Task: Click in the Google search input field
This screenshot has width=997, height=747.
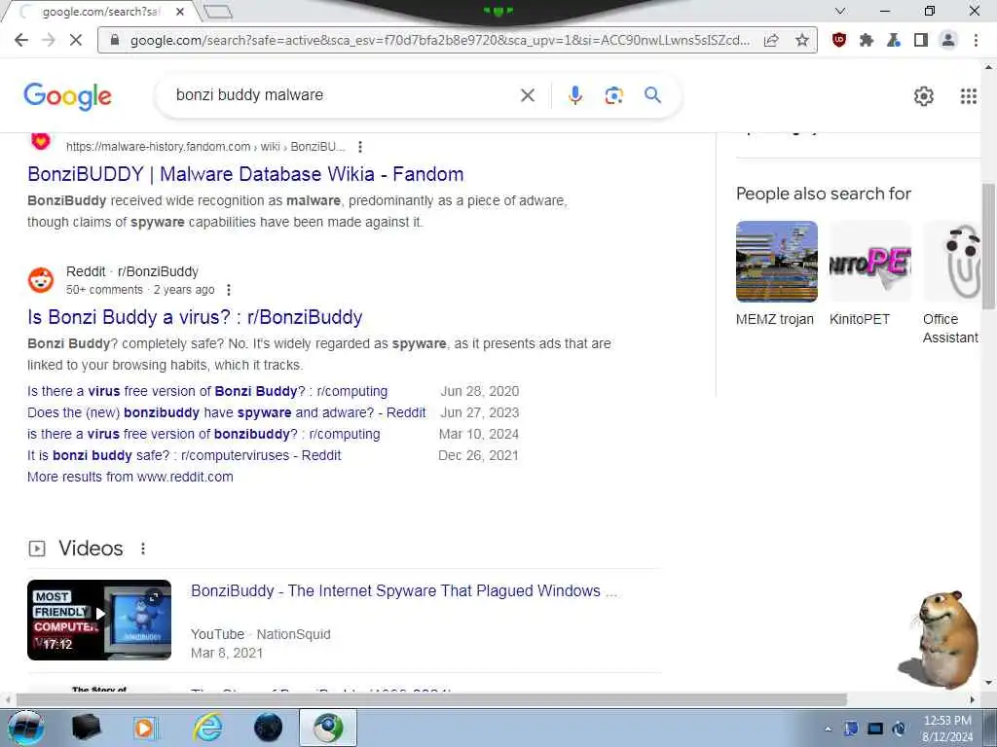Action: tap(344, 95)
